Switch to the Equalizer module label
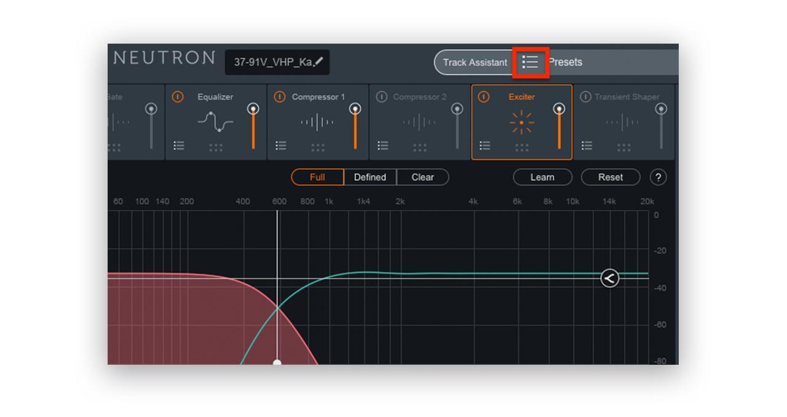Image resolution: width=787 pixels, height=417 pixels. coord(215,97)
